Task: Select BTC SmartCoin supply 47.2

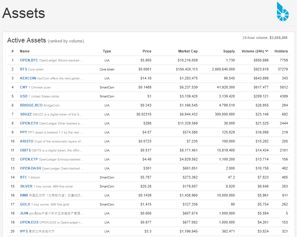Action: click(231, 178)
